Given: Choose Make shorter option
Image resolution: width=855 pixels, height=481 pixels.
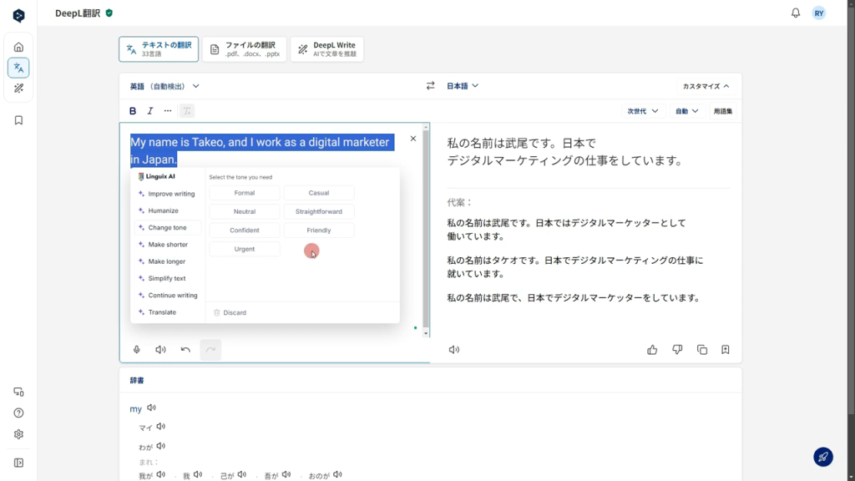Looking at the screenshot, I should [x=166, y=245].
